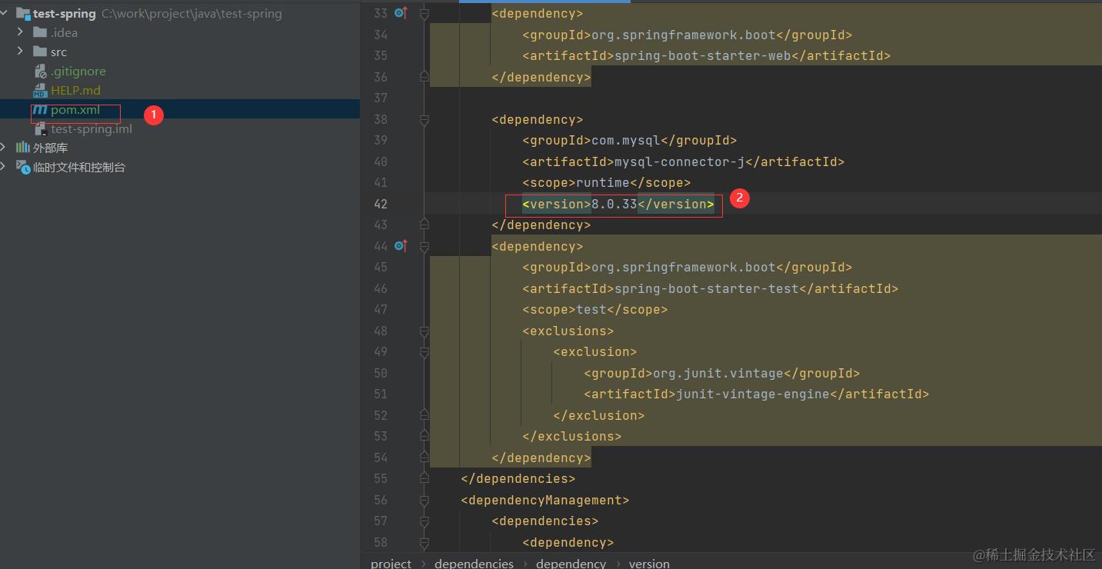Screen dimensions: 1102x569
Task: Fold the exclusion block at line 49
Action: (424, 352)
